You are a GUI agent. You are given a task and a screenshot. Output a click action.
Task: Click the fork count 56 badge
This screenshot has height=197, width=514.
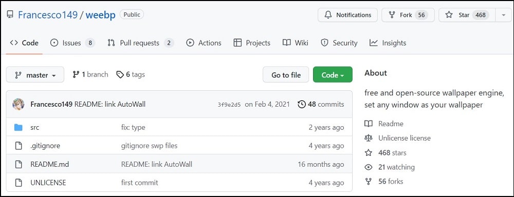point(421,15)
